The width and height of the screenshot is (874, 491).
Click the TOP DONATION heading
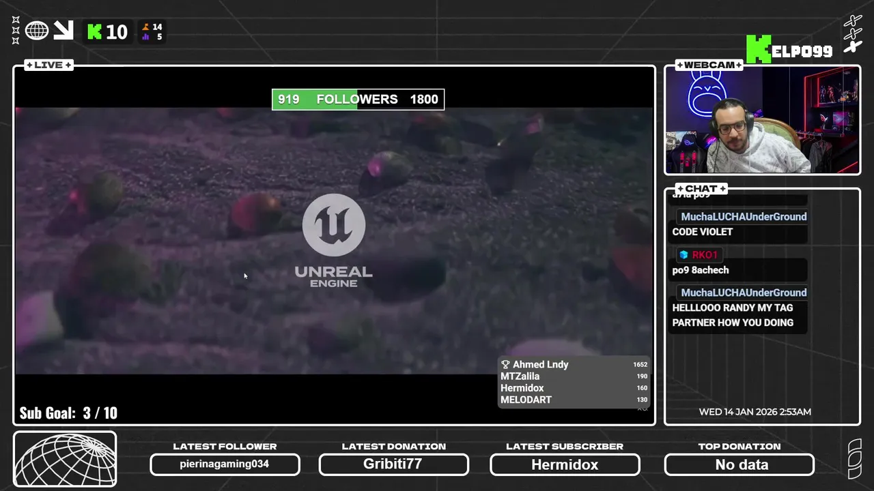pos(739,447)
